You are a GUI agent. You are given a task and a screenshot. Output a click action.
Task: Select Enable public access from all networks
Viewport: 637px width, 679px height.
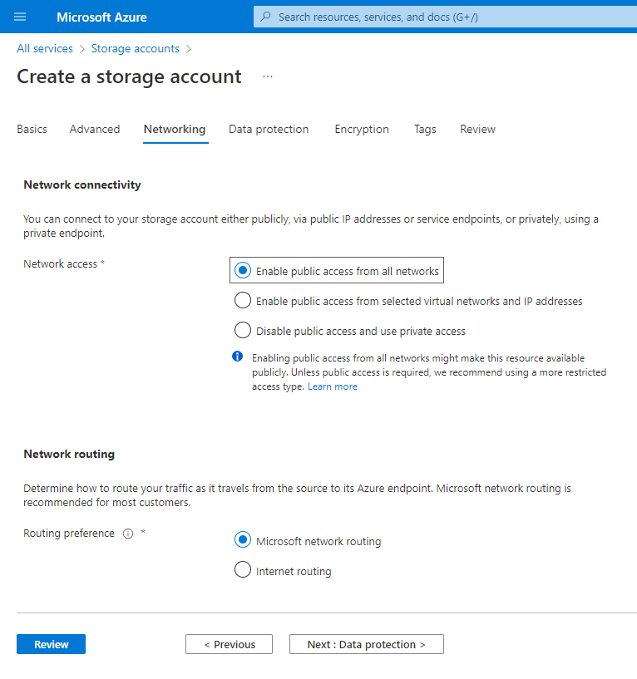[x=336, y=271]
